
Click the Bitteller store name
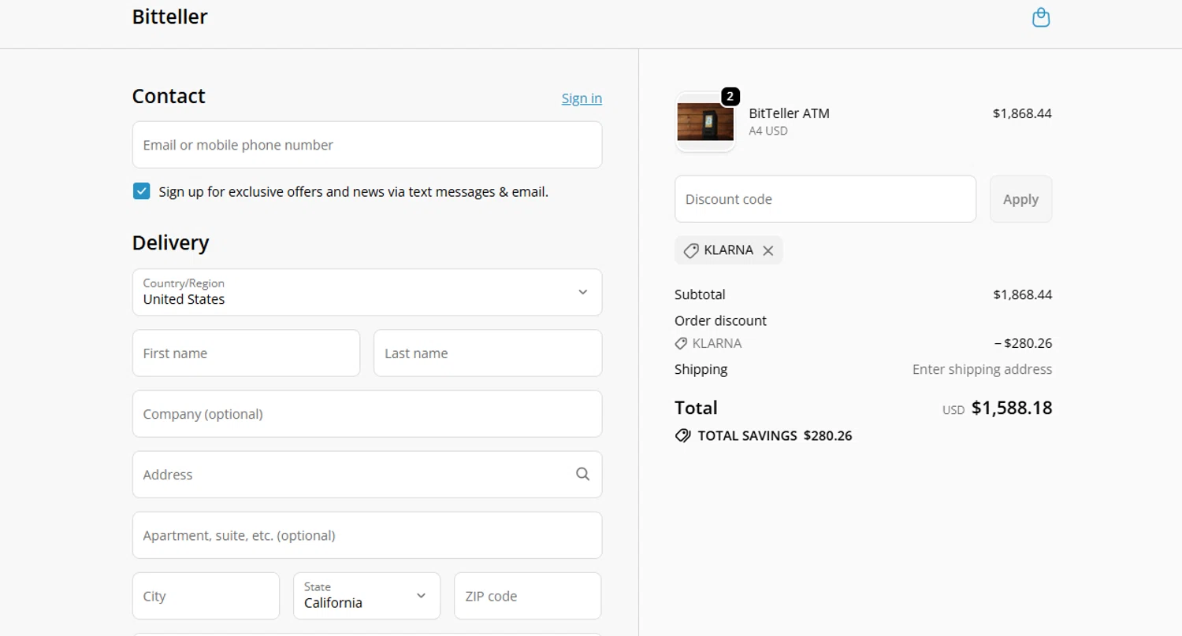170,17
